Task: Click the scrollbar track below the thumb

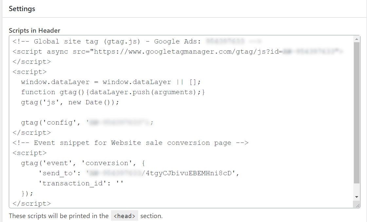Action: pyautogui.click(x=357, y=189)
